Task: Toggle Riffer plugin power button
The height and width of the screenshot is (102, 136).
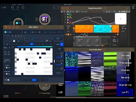Action: tap(41, 27)
